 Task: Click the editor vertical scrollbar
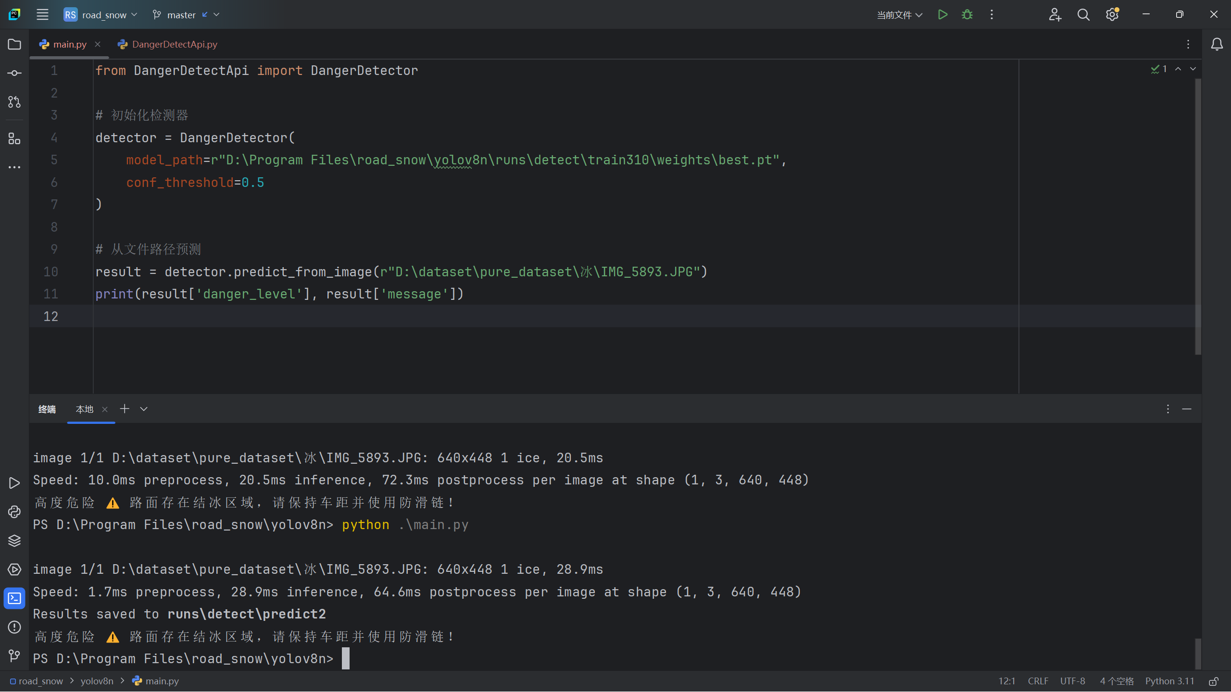(1197, 216)
